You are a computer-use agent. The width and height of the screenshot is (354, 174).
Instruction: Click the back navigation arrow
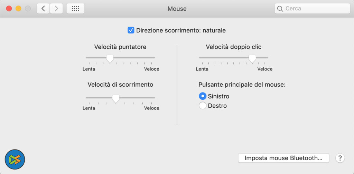pyautogui.click(x=43, y=9)
